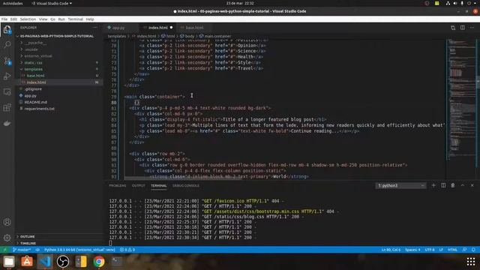Screen dimensions: 480x270
Task: Open the Remote Explorer view
Action: pos(7,91)
